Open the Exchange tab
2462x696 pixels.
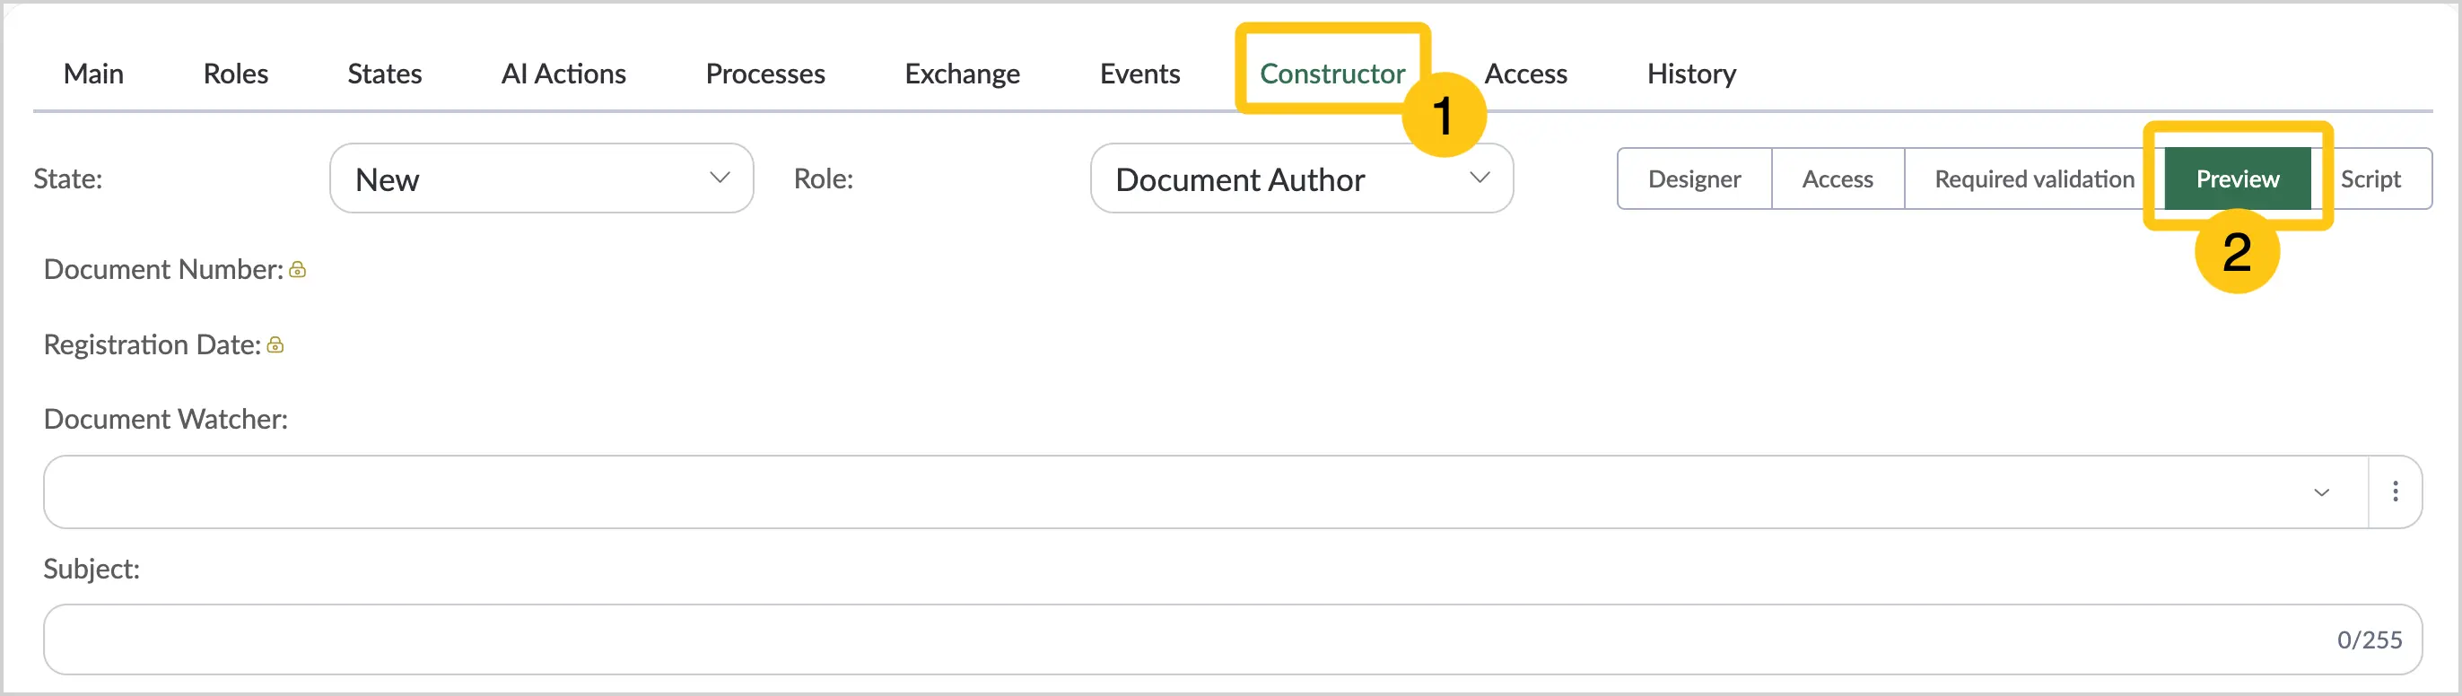(962, 74)
